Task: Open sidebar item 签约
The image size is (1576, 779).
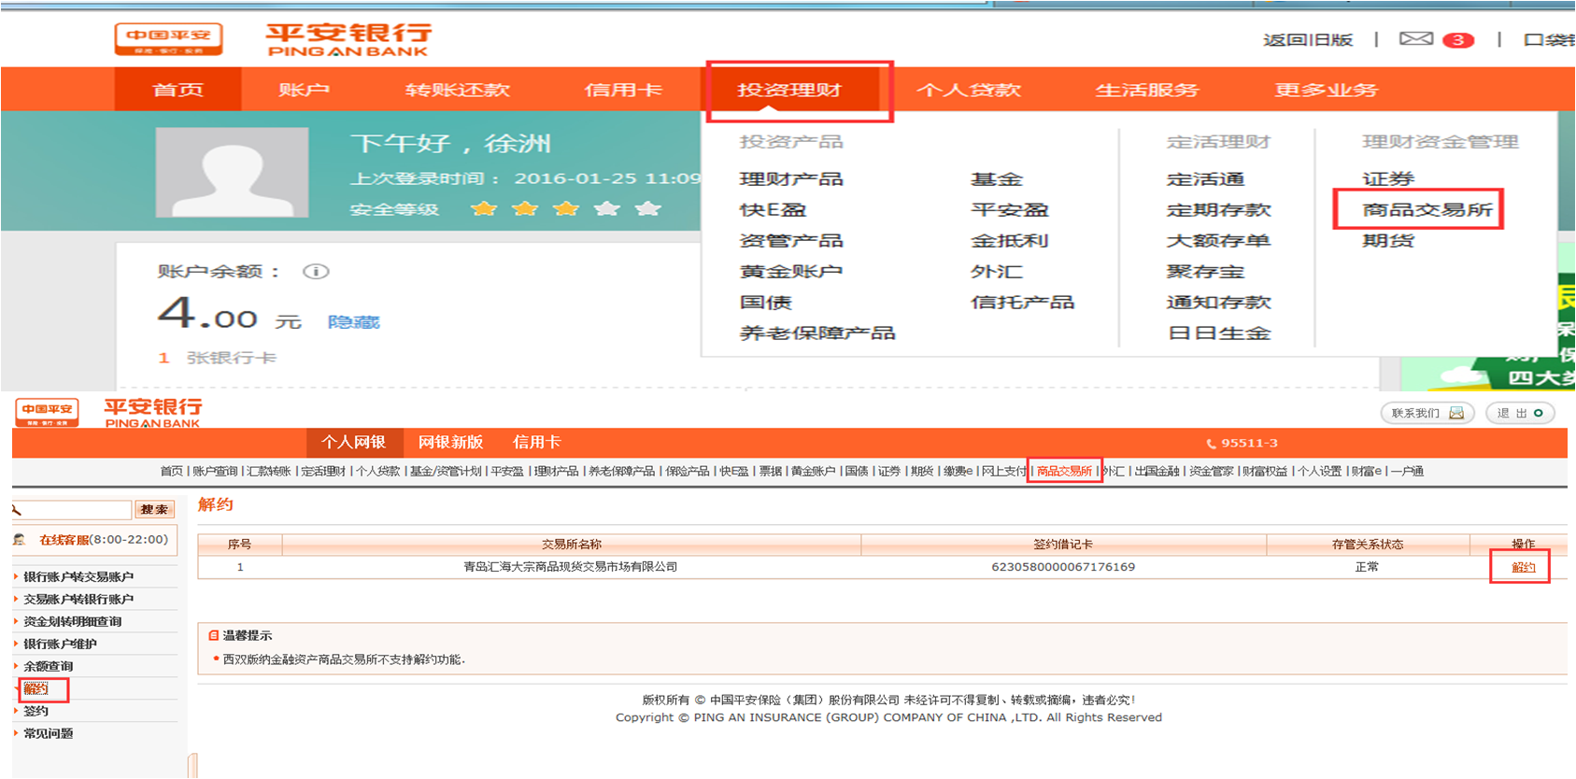Action: 35,712
